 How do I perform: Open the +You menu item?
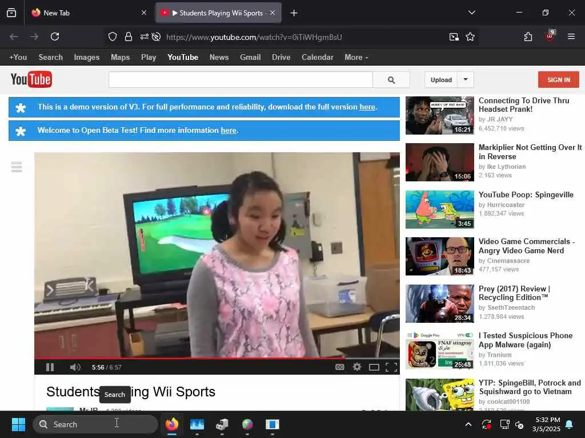point(18,58)
